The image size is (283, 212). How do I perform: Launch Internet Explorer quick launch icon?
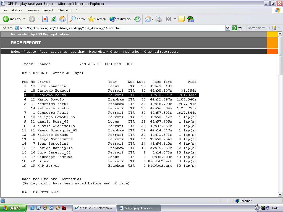click(32, 208)
